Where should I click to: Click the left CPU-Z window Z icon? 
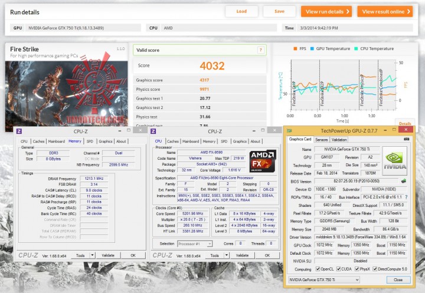pos(19,131)
